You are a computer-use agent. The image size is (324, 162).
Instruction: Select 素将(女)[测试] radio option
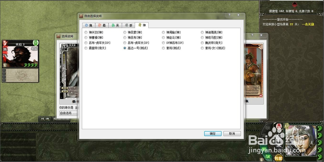pyautogui.click(x=213, y=48)
